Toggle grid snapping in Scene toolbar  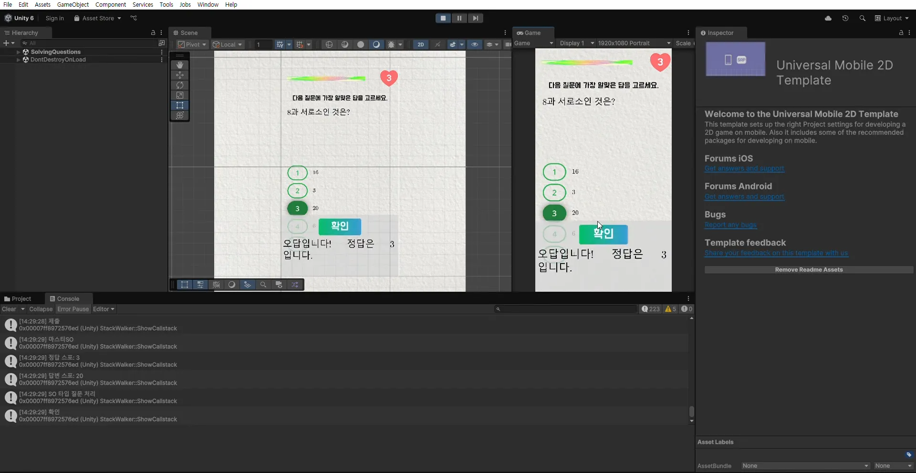(x=300, y=44)
